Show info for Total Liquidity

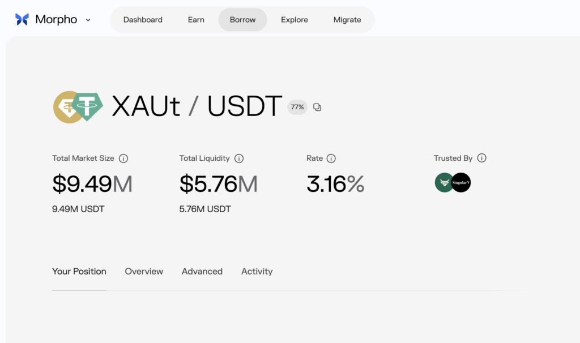coord(239,158)
